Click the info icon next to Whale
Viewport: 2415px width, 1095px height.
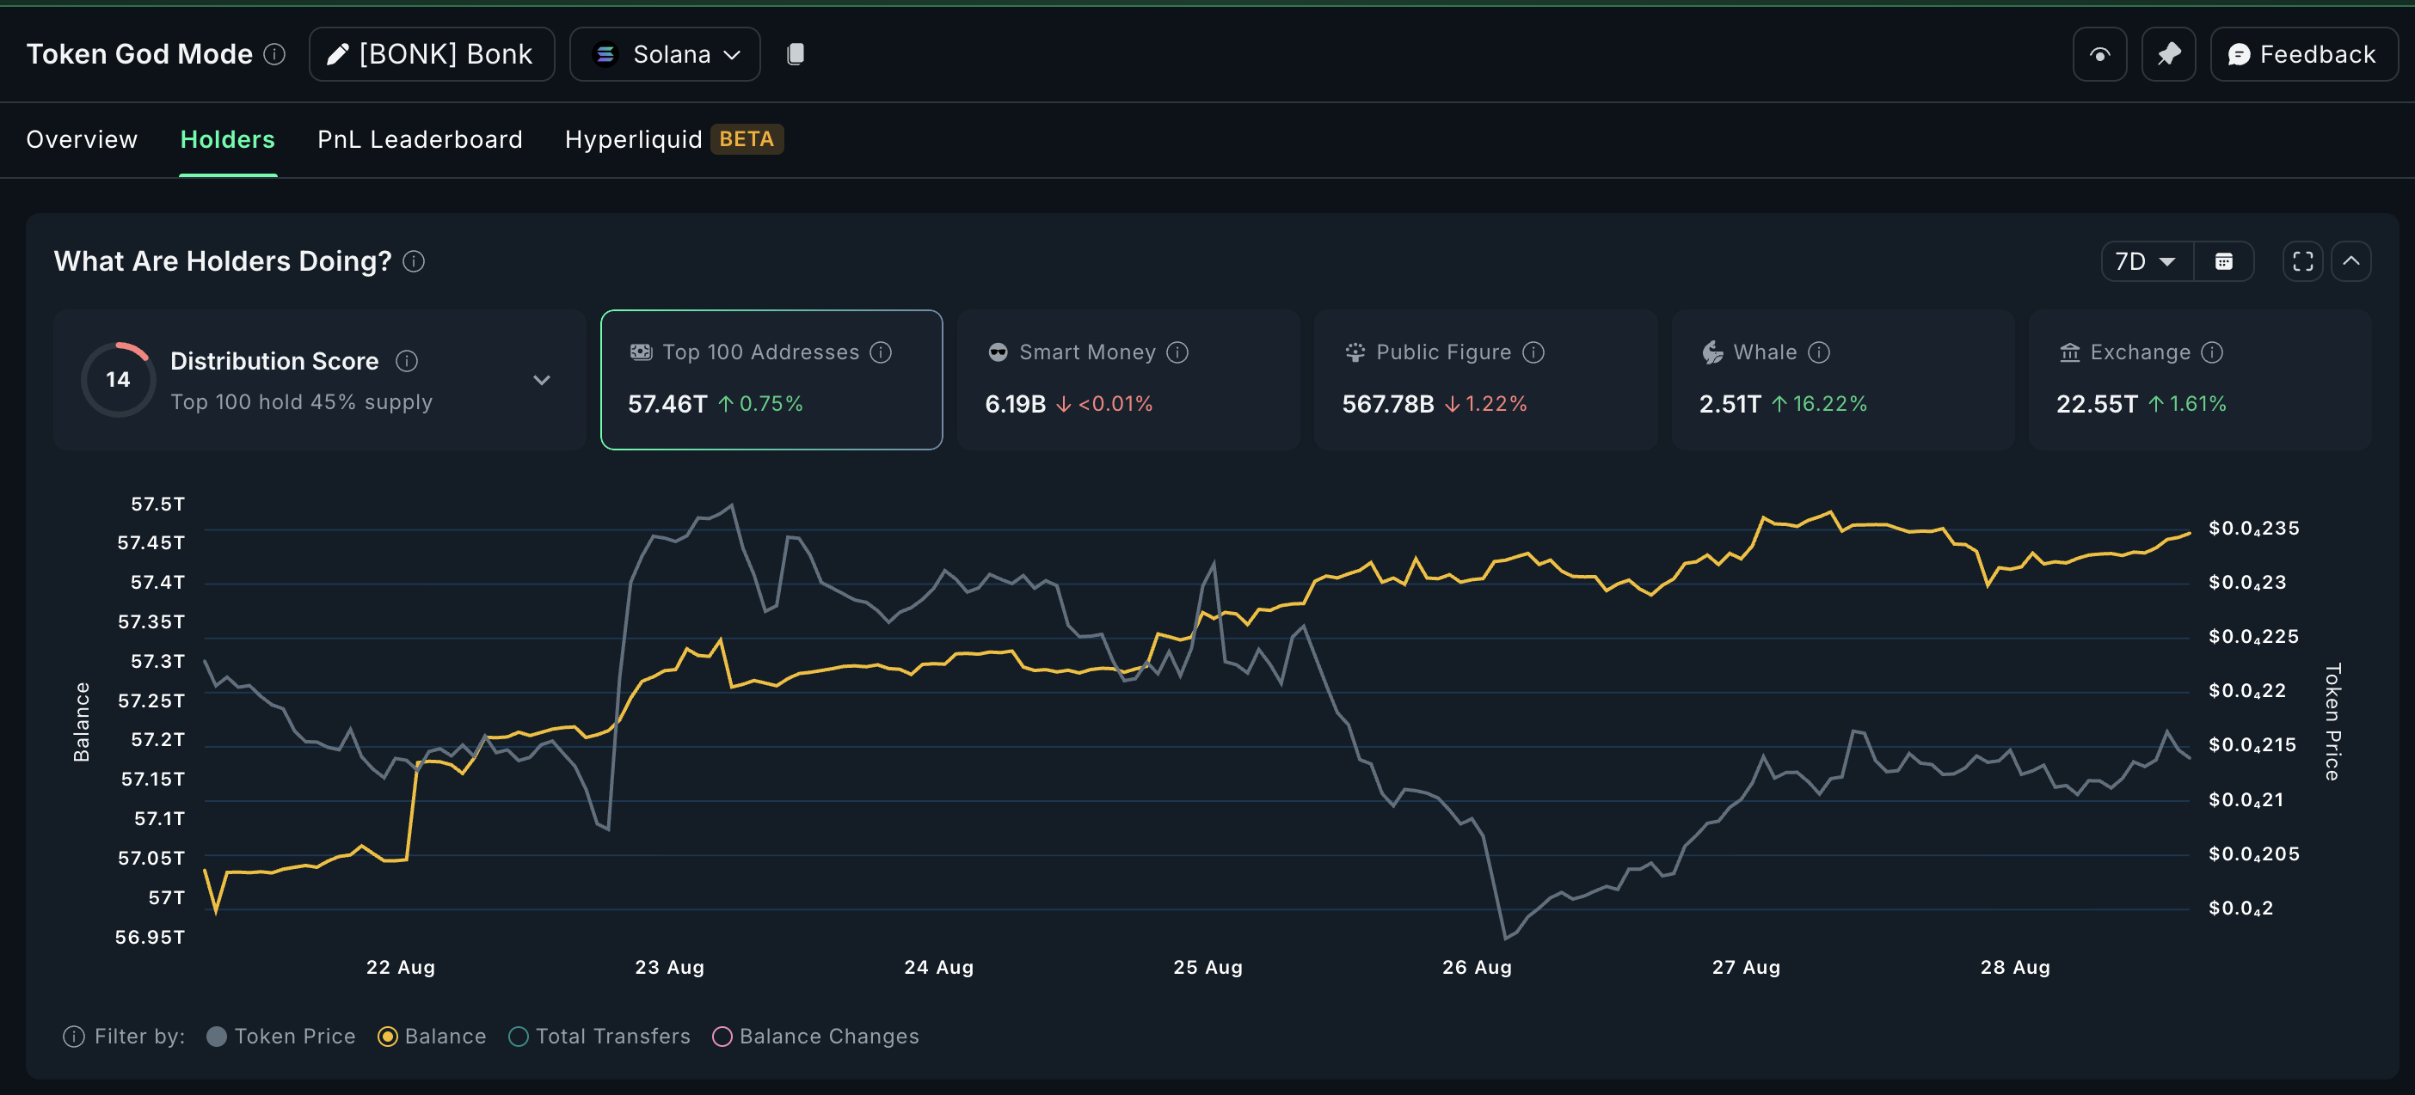point(1819,352)
